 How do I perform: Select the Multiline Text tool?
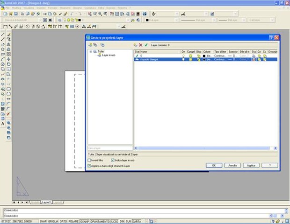click(x=3, y=124)
